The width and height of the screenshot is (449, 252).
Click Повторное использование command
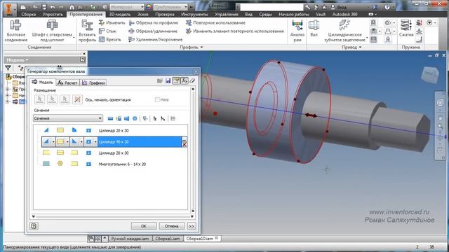point(215,22)
